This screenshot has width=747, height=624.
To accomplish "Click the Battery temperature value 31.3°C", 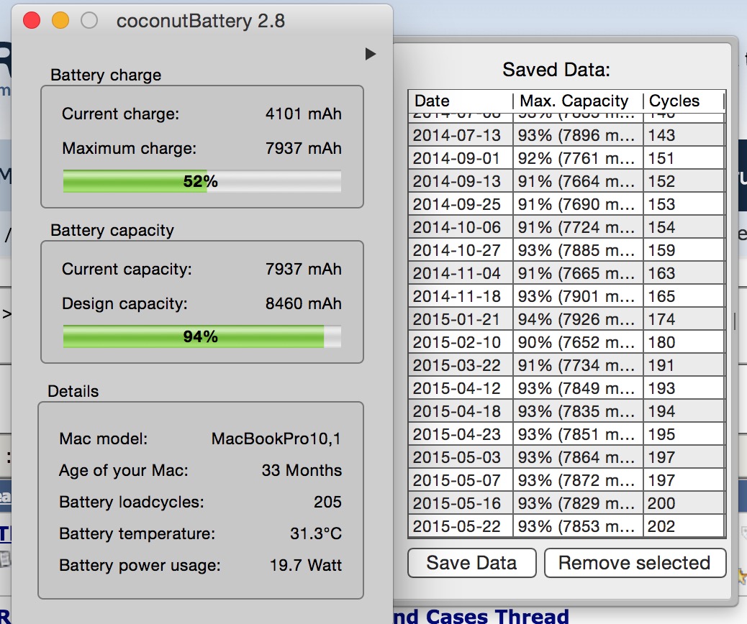I will (x=316, y=533).
